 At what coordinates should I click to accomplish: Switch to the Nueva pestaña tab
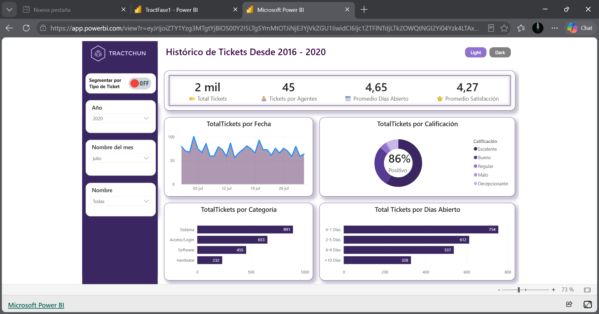pos(74,10)
